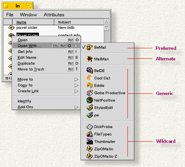Select the MailMan icon
This screenshot has width=185, height=167.
90,59
